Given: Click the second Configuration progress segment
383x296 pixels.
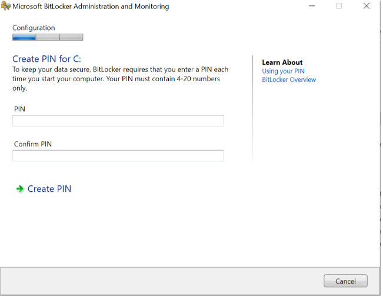Looking at the screenshot, I should [x=48, y=37].
